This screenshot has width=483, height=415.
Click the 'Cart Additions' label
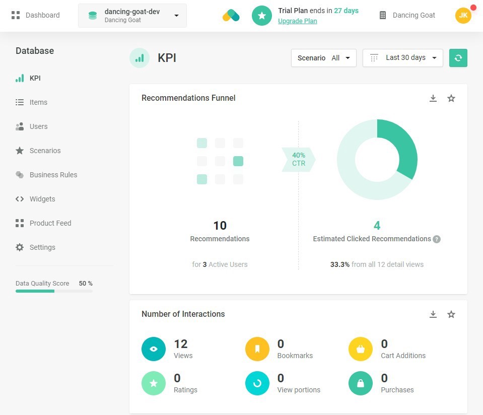403,356
